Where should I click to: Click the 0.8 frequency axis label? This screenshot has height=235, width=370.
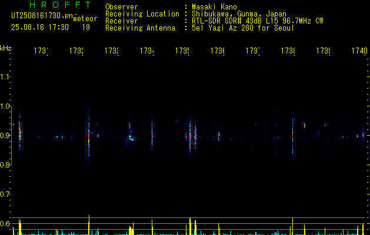pos(5,164)
